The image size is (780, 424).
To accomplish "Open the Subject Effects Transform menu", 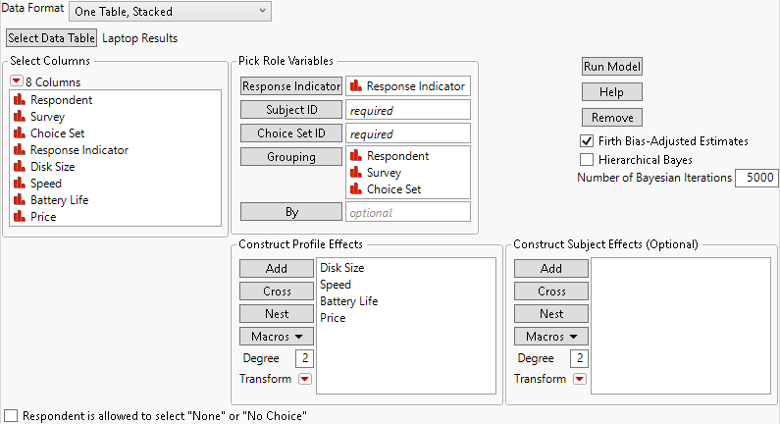I will [x=579, y=379].
